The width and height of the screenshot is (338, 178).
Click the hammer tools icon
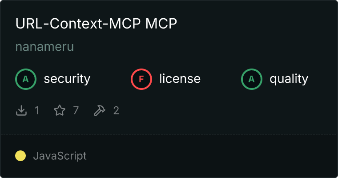[x=99, y=110]
